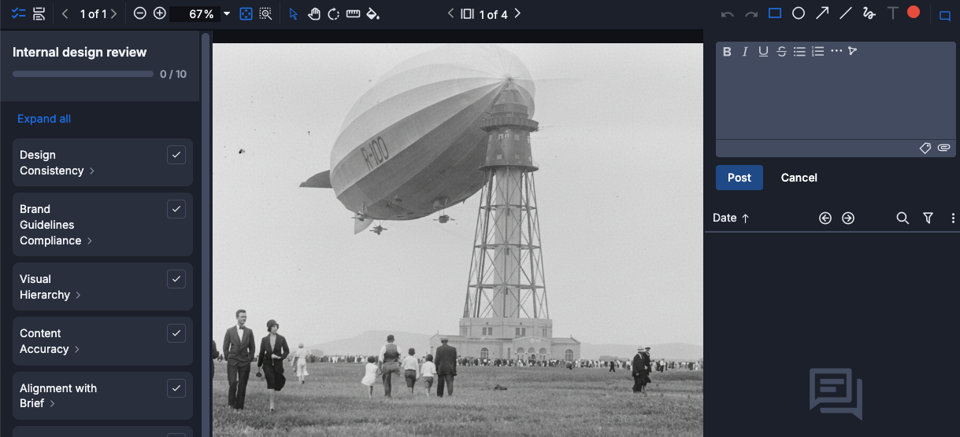960x437 pixels.
Task: Activate the freehand scribble tool
Action: click(x=869, y=13)
